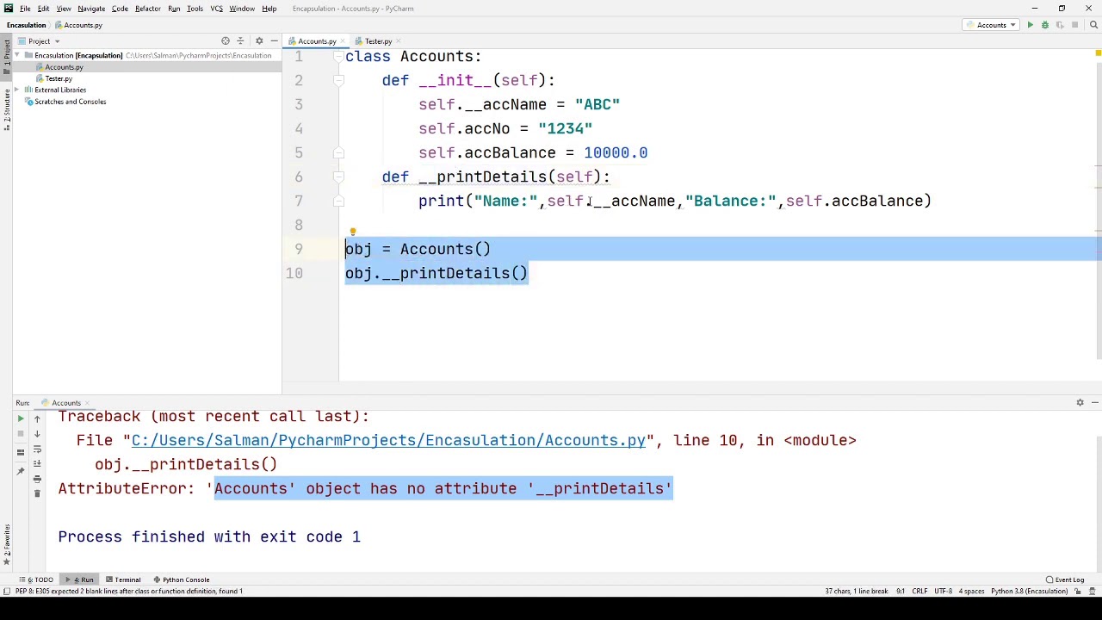Fold the __init__ method at line 2
Image resolution: width=1102 pixels, height=620 pixels.
tap(338, 80)
